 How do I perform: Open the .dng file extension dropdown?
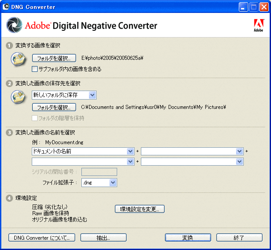[x=113, y=182]
